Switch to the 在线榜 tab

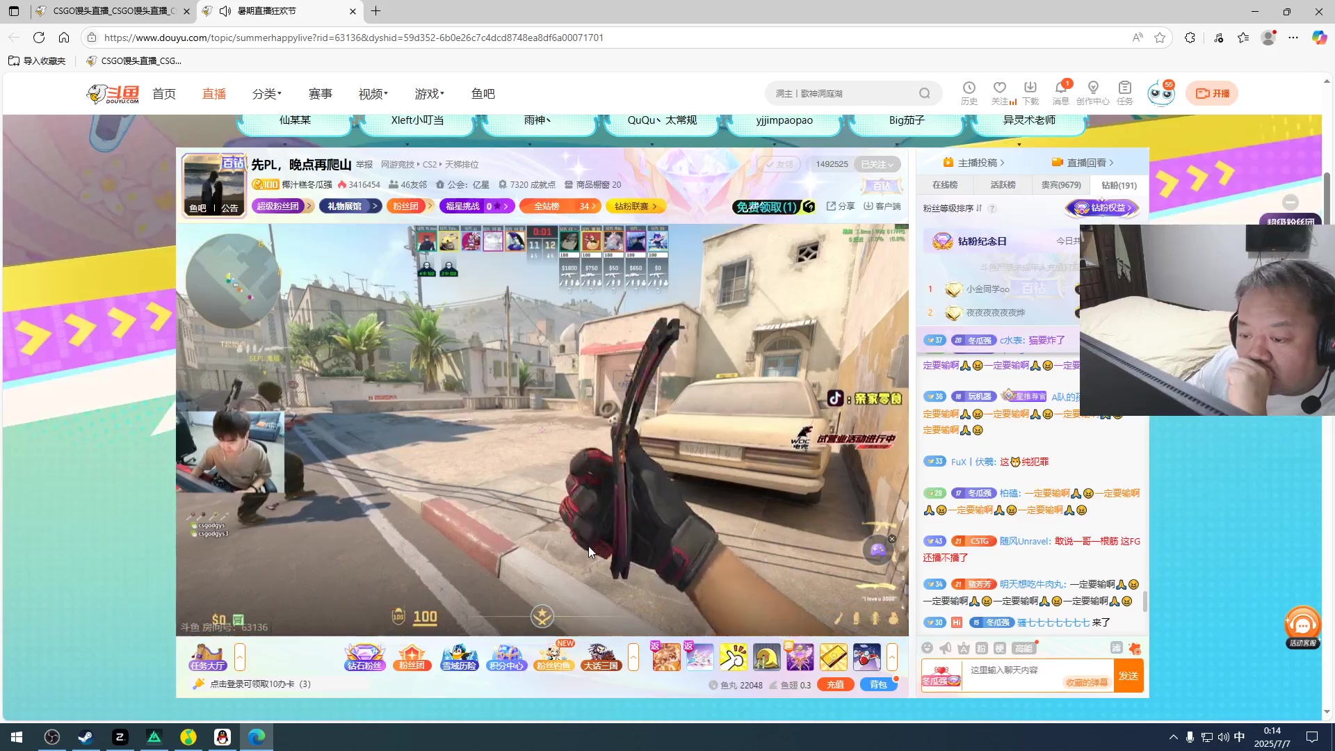944,185
